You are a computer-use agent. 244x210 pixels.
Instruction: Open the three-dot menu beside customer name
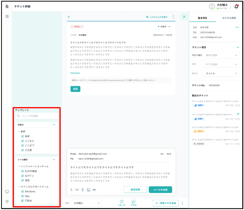tap(237, 27)
